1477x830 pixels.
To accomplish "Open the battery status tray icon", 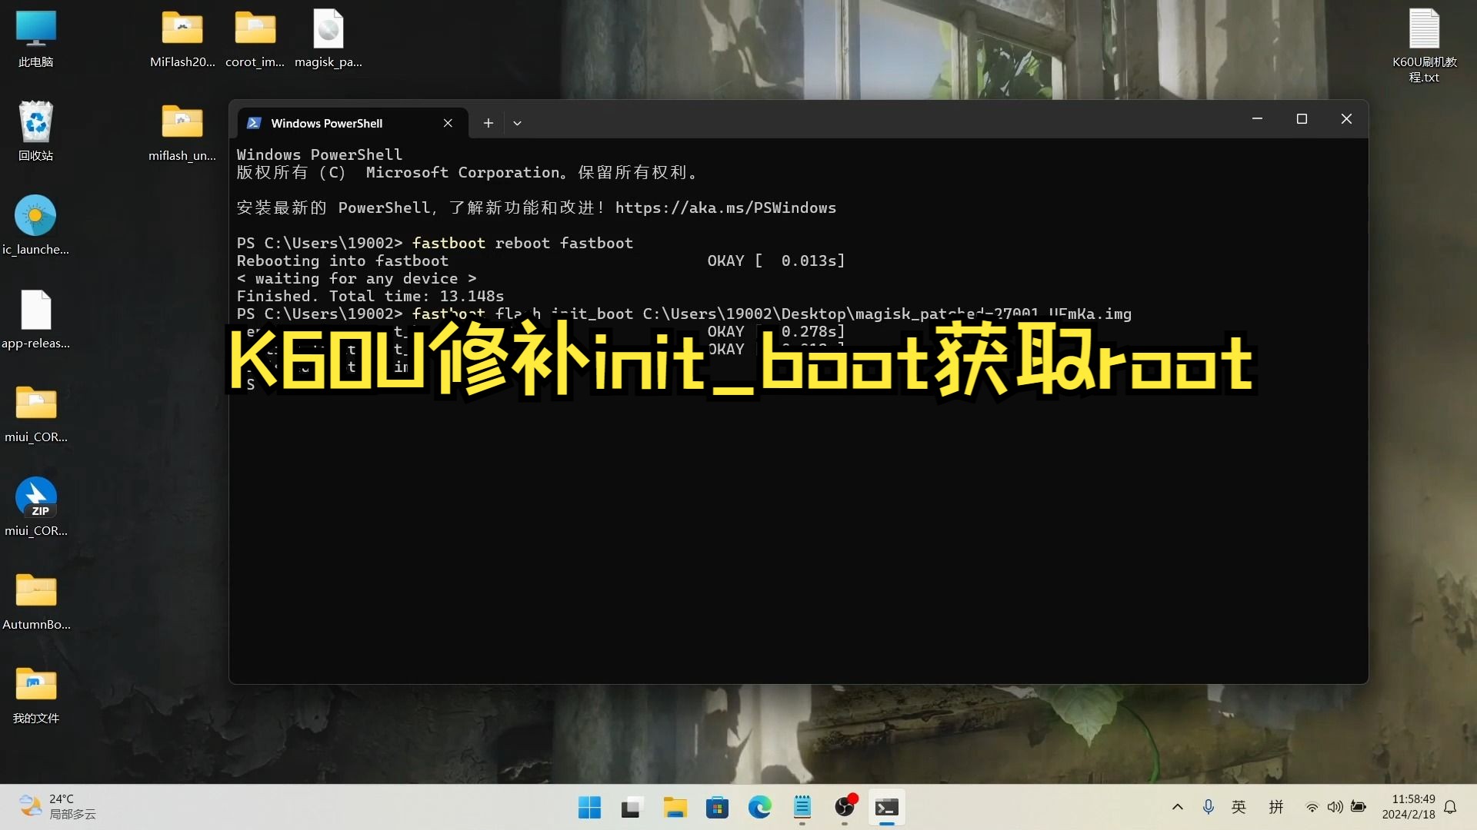I will [x=1359, y=807].
